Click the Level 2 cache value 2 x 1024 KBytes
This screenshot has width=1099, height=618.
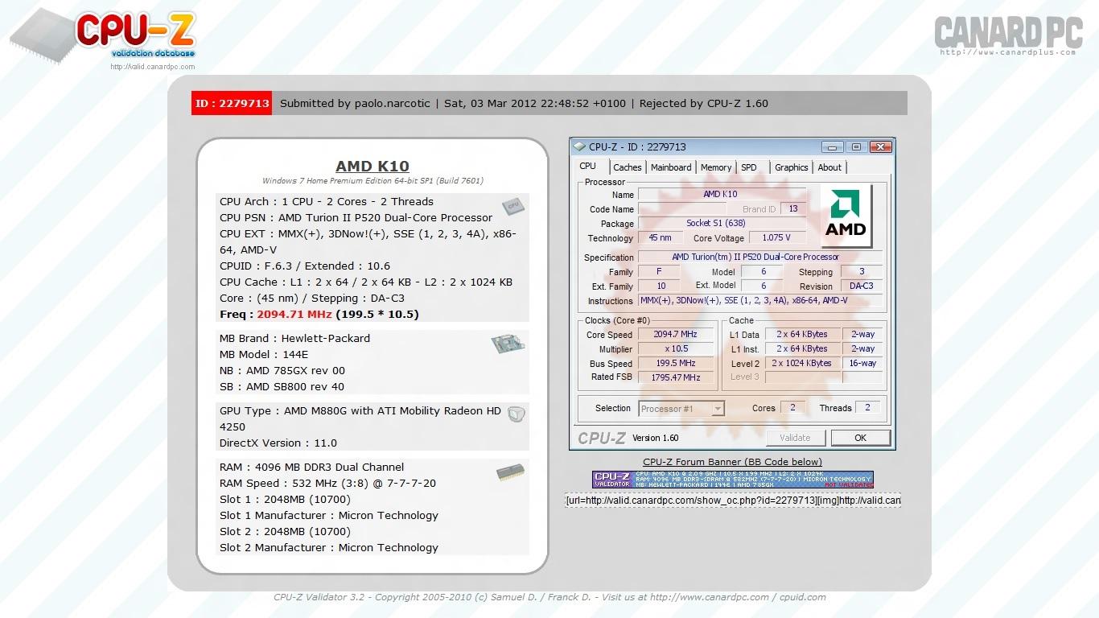pos(801,363)
